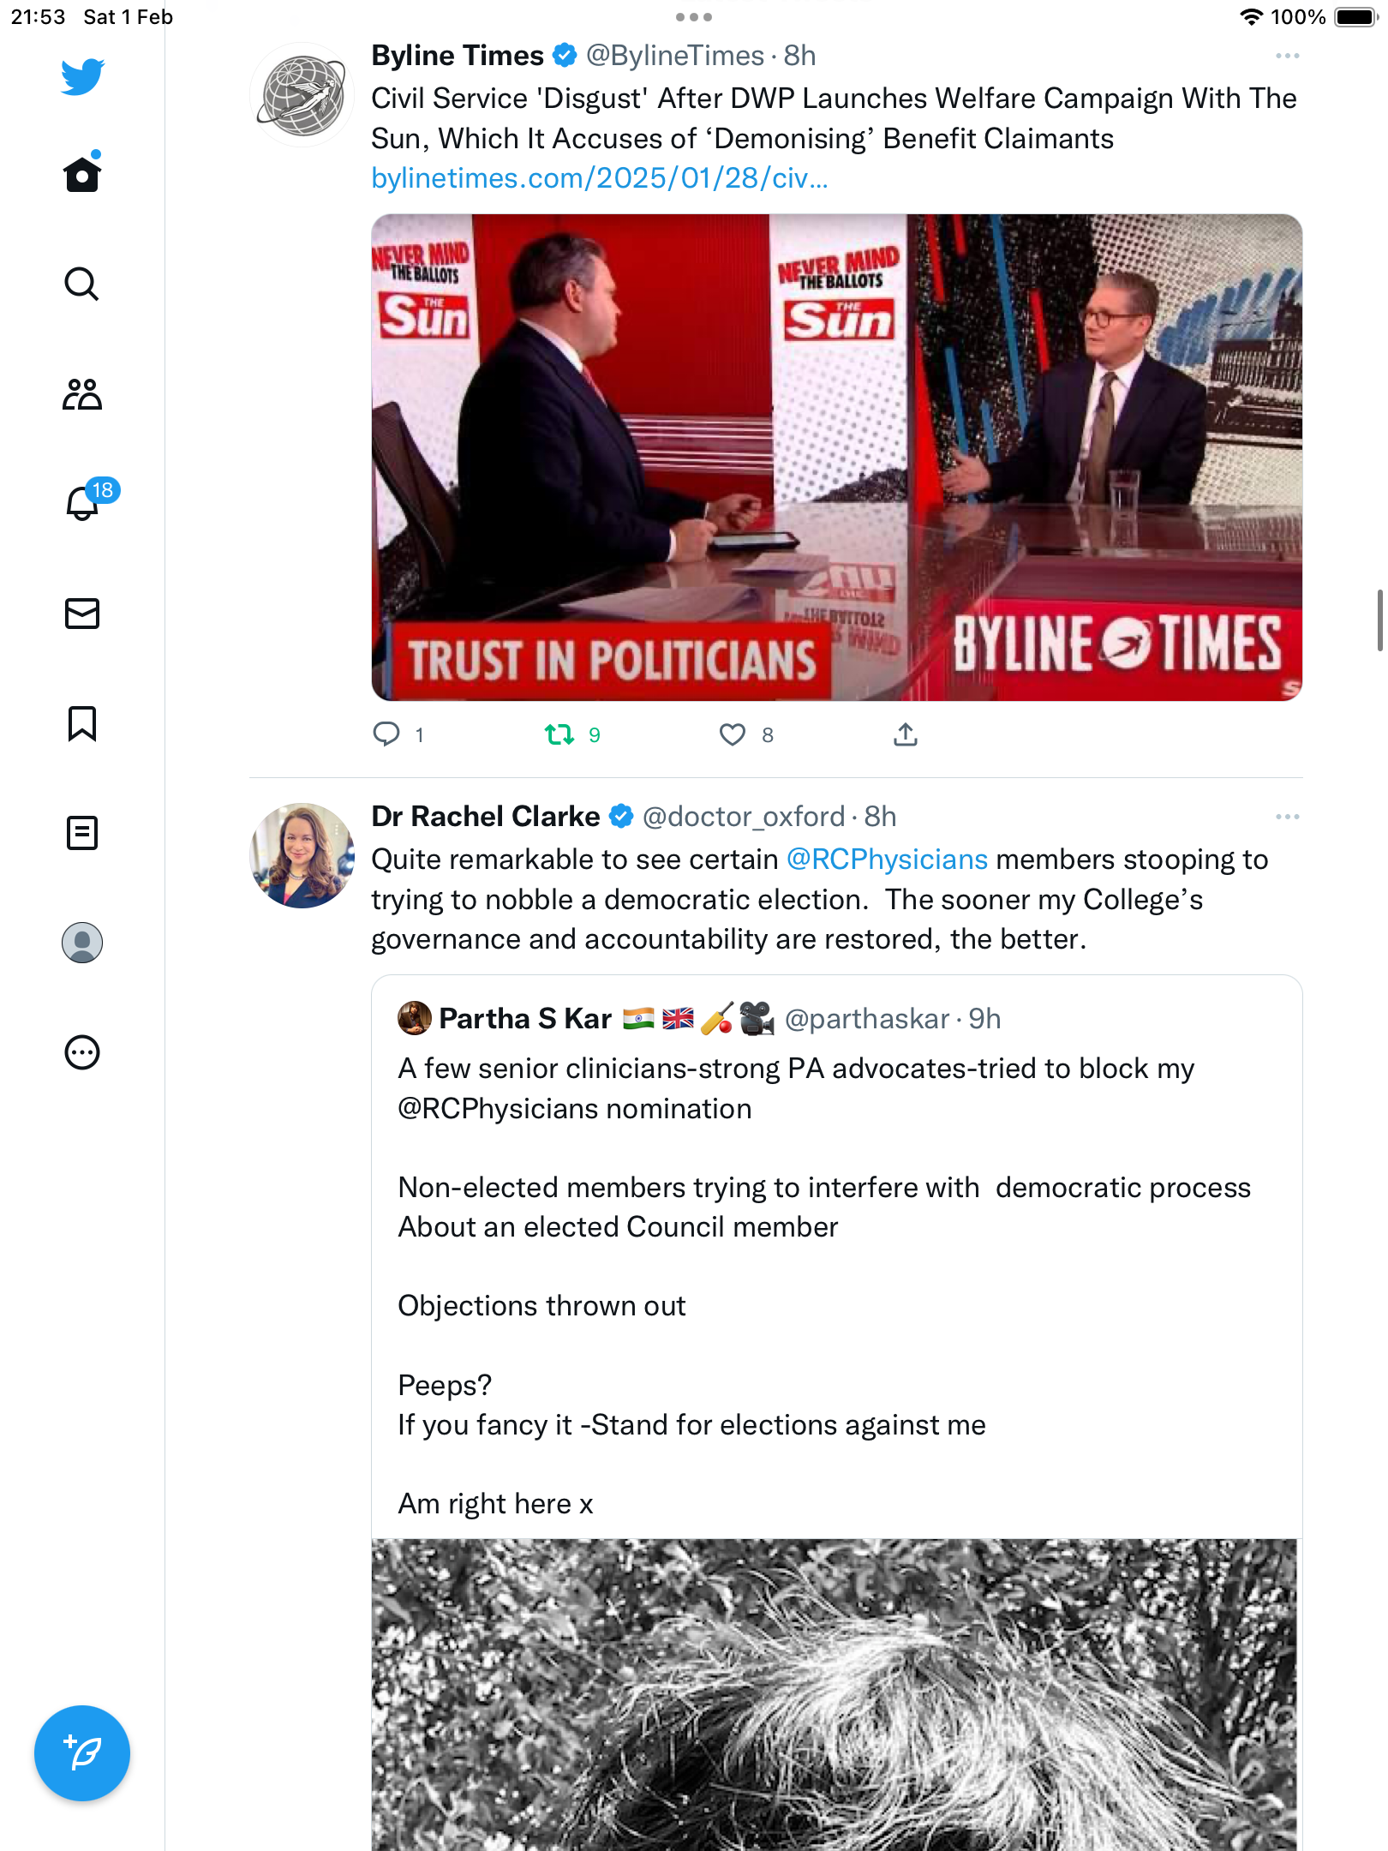Open Messages envelope icon

82,614
